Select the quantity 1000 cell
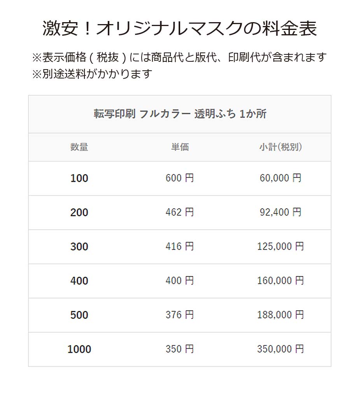Viewport: 358px width, 404px height. pos(79,349)
